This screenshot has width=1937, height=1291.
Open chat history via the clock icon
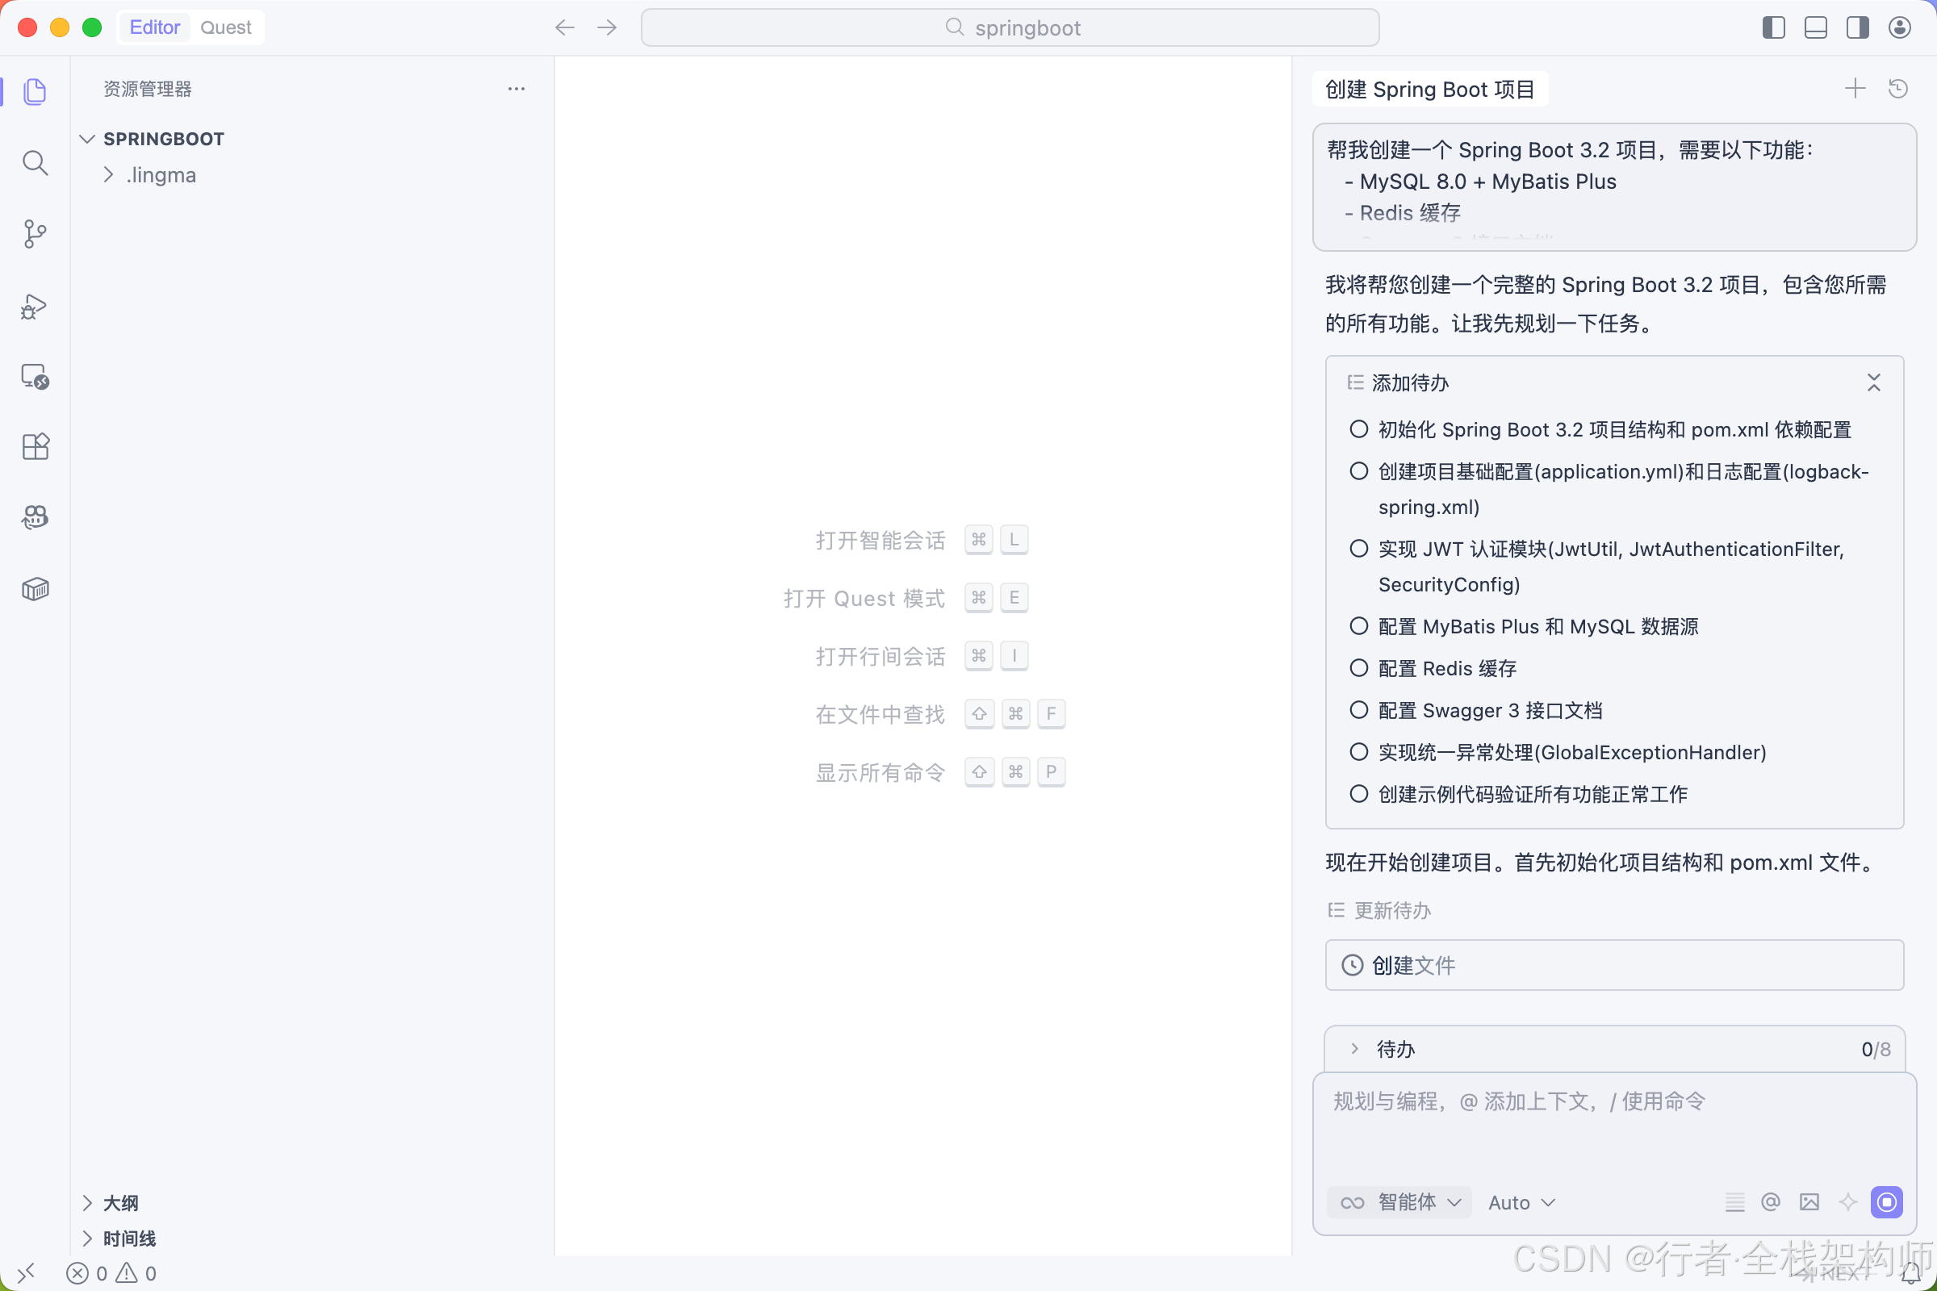pos(1898,88)
